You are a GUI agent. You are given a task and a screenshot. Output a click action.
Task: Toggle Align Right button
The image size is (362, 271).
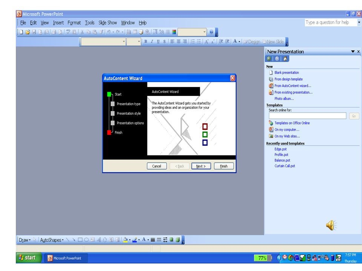click(185, 41)
